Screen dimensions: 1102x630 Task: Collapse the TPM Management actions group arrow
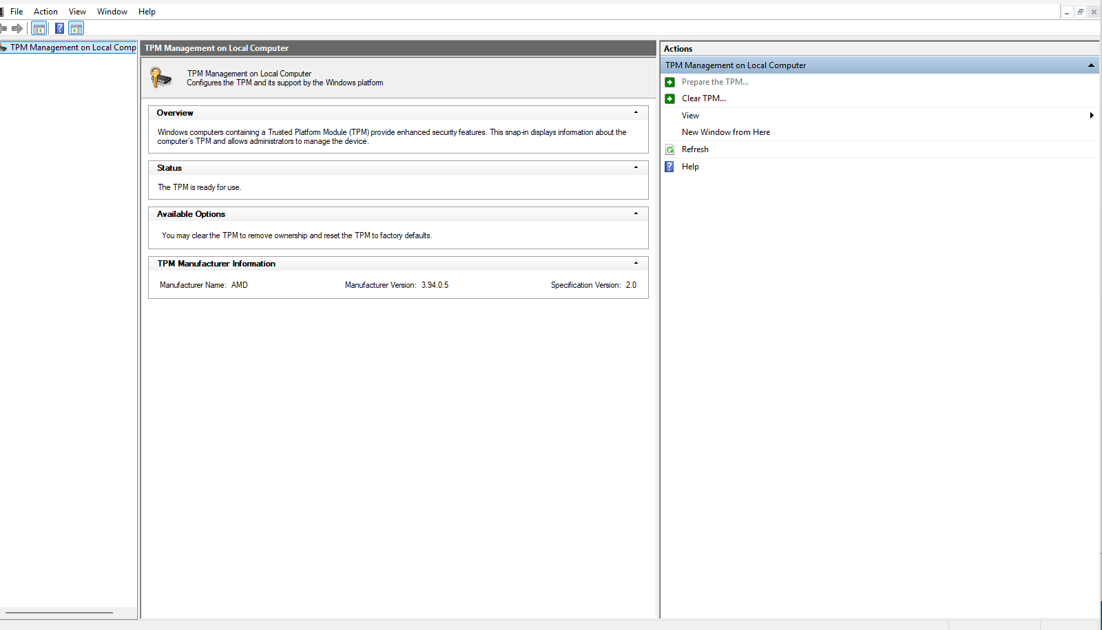(x=1091, y=65)
